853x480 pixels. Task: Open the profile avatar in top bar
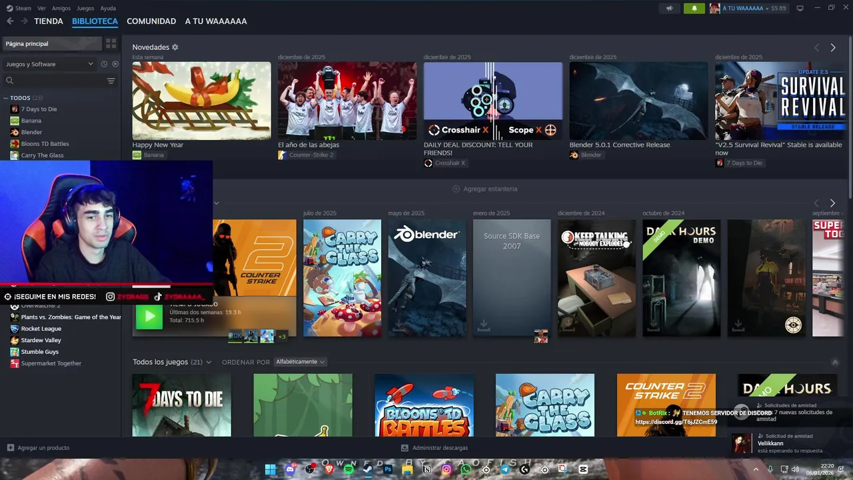pyautogui.click(x=714, y=8)
